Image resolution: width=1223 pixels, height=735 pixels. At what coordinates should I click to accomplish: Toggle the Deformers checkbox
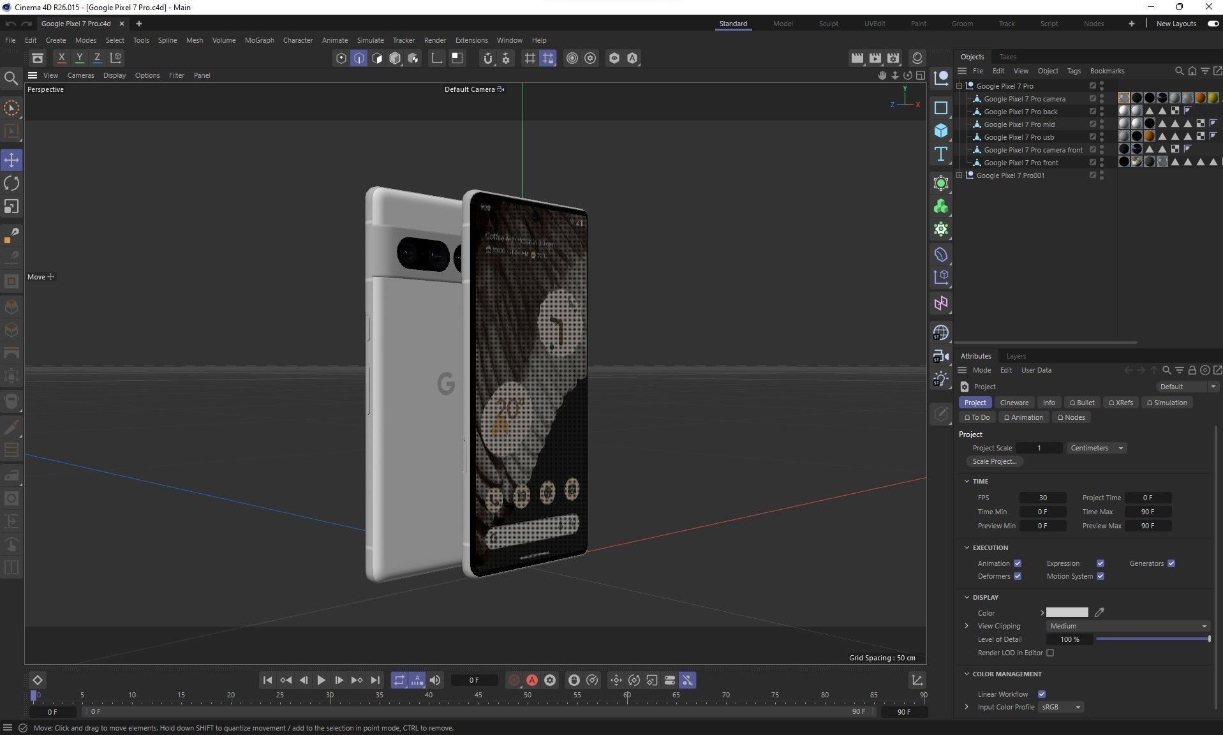click(1018, 576)
